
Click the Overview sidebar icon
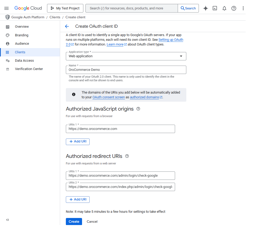[x=8, y=27]
